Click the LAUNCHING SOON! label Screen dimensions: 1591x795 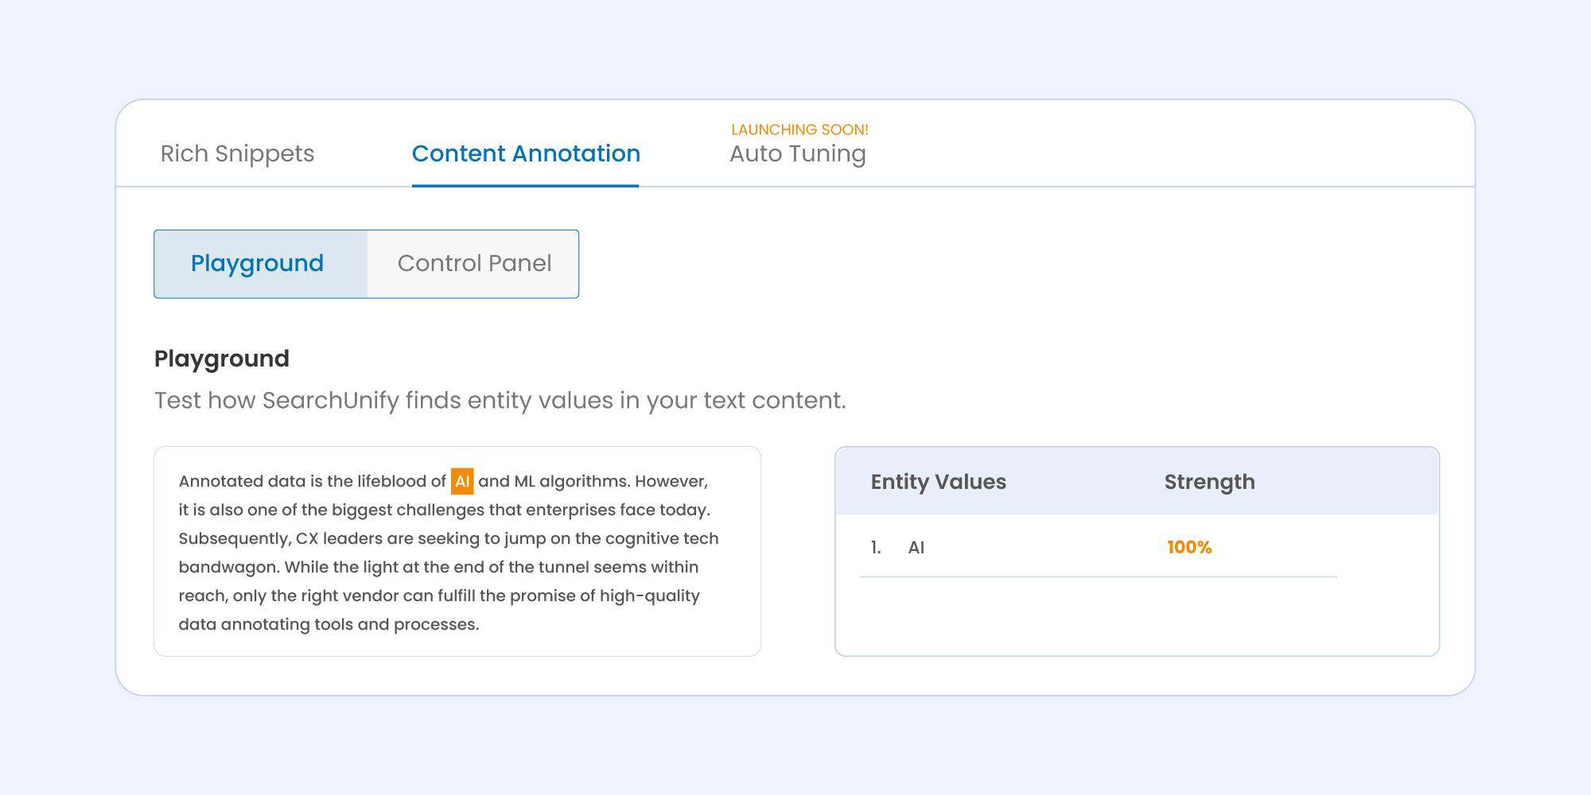(x=799, y=130)
